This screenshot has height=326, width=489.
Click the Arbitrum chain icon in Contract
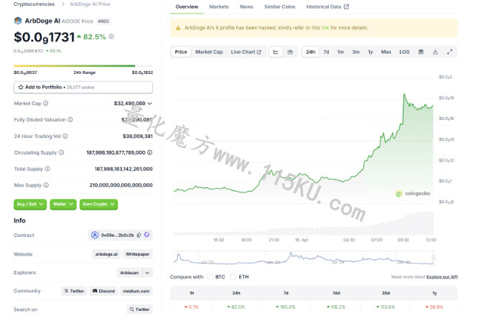tap(95, 235)
